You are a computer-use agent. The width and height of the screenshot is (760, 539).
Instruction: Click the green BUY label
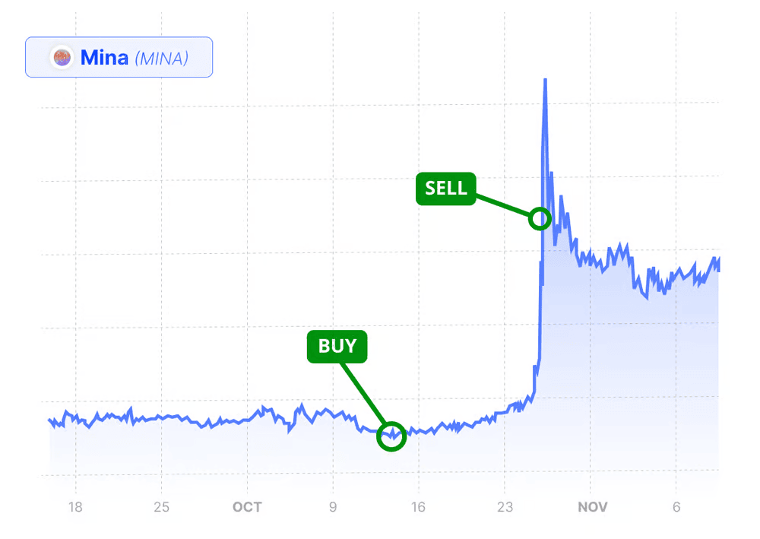tap(337, 347)
